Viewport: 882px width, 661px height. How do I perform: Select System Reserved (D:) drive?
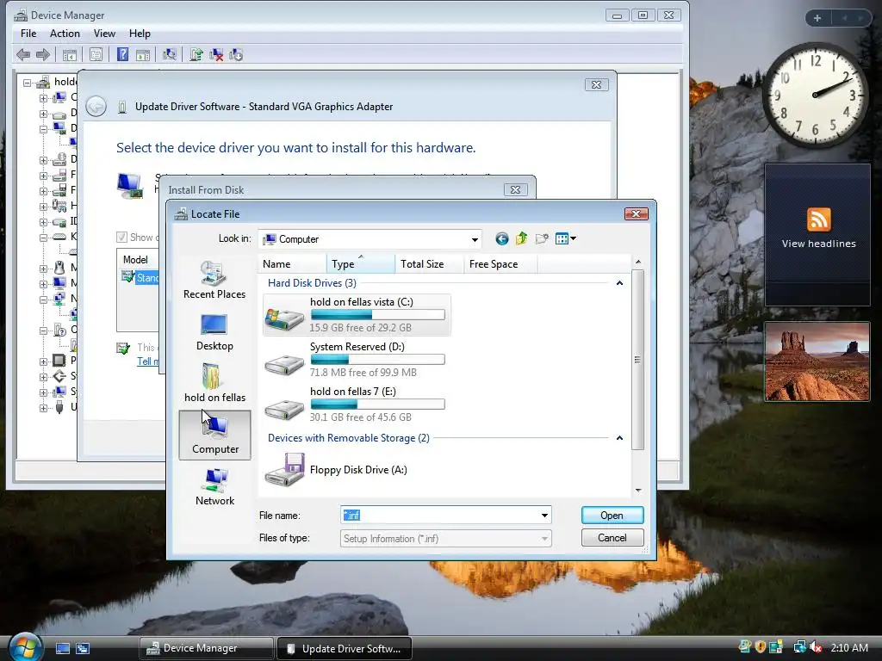357,360
